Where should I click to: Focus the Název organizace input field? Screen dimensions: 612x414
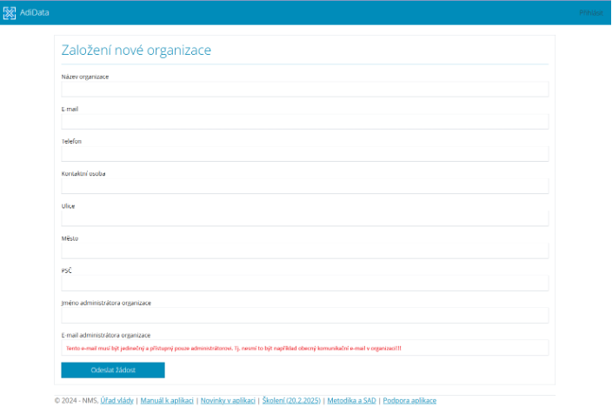click(x=305, y=90)
